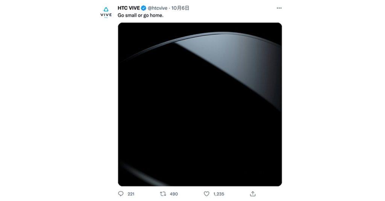
Task: Click the VIVE wordmark under the triangle logo
Action: (x=106, y=15)
